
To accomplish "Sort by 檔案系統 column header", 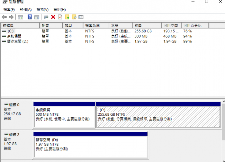I will coord(96,26).
